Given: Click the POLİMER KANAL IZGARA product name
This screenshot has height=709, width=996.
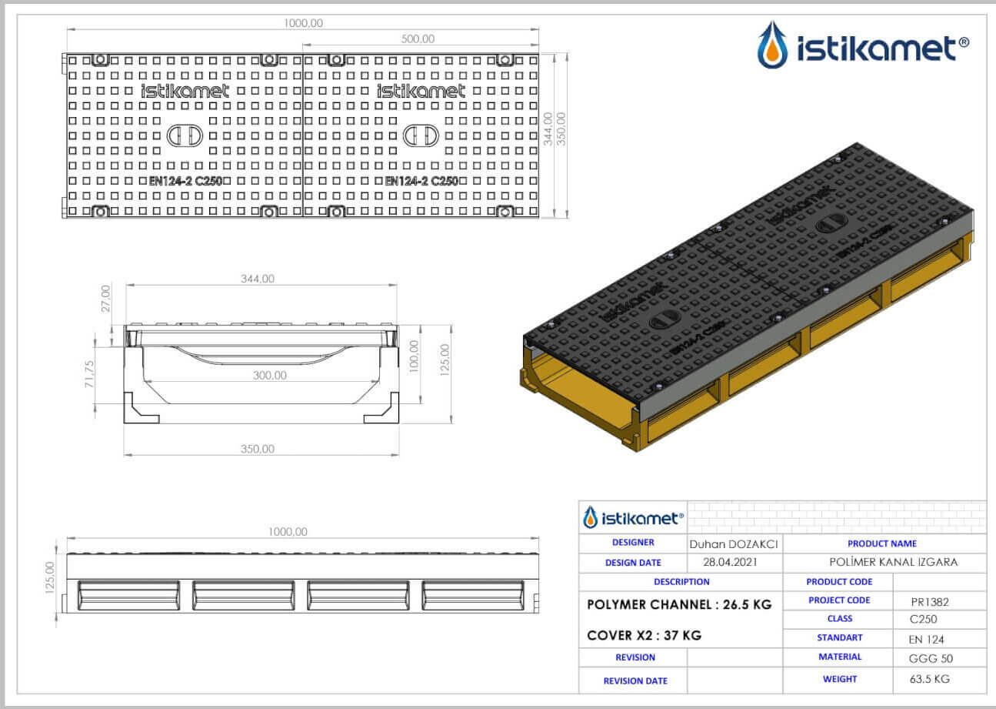Looking at the screenshot, I should 894,562.
